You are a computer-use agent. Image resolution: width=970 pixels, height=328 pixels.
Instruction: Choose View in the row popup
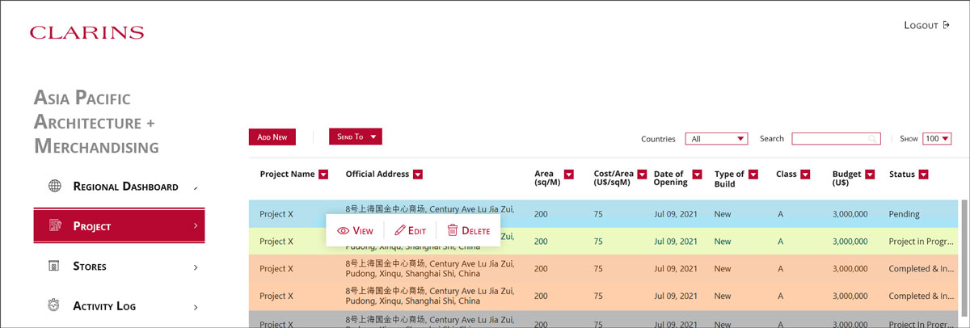pyautogui.click(x=355, y=231)
